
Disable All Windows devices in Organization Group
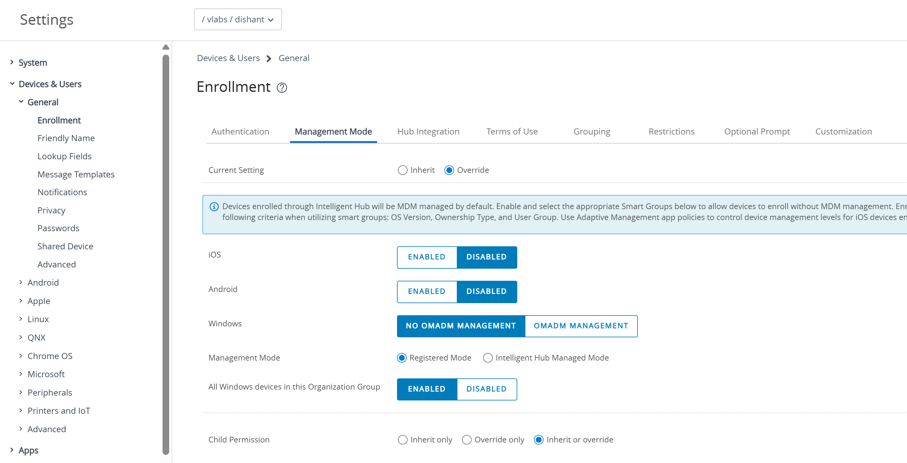click(487, 390)
